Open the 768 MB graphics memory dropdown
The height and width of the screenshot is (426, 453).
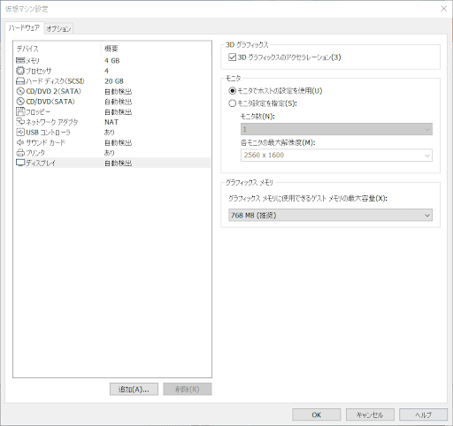tap(330, 215)
